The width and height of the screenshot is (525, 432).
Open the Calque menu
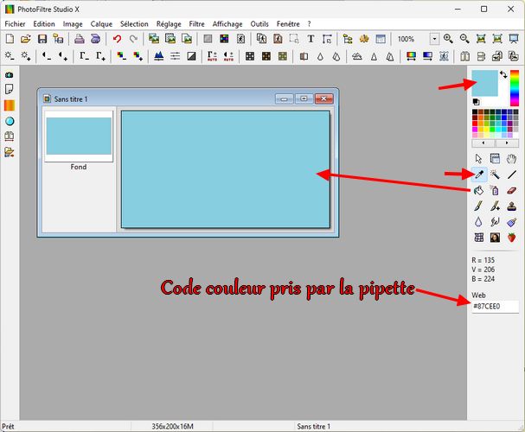(x=101, y=24)
